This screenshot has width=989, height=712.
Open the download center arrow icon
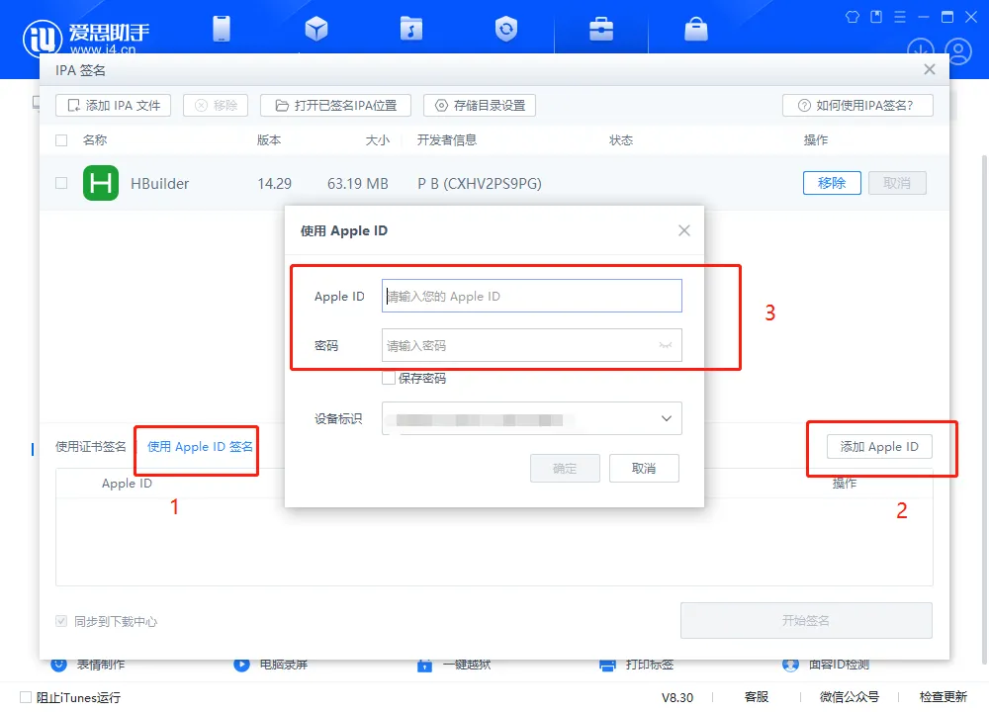pyautogui.click(x=920, y=50)
